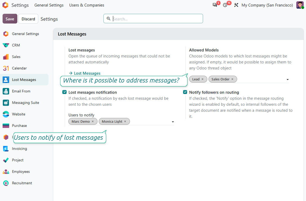Select the Employees sidebar icon
The image size is (306, 201).
point(6,172)
